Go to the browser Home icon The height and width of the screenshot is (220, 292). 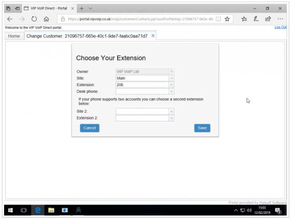pyautogui.click(x=46, y=19)
